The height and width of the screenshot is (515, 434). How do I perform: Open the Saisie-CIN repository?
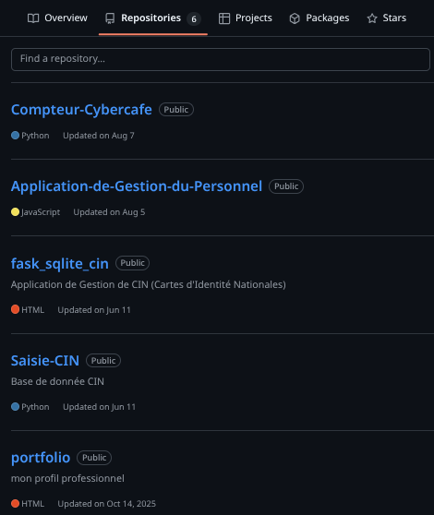(45, 361)
